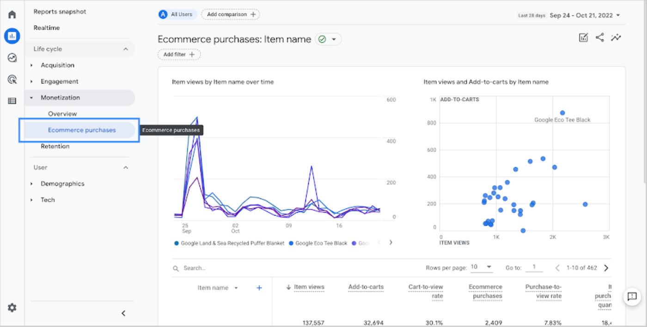Click the chart legend next arrow
647x327 pixels.
pyautogui.click(x=391, y=242)
